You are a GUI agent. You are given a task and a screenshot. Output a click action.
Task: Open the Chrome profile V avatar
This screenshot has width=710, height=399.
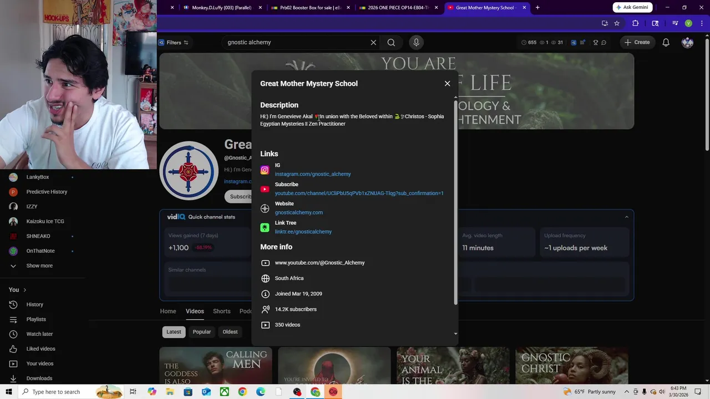[688, 23]
